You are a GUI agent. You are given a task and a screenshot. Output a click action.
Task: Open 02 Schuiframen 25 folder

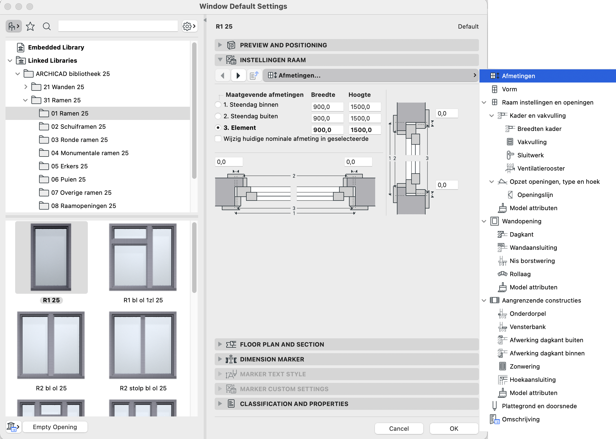78,127
